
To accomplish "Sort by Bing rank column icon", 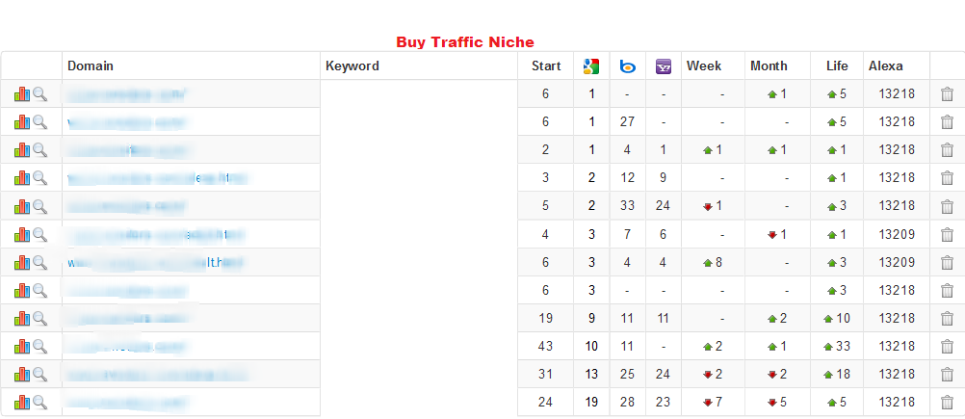I will click(627, 66).
